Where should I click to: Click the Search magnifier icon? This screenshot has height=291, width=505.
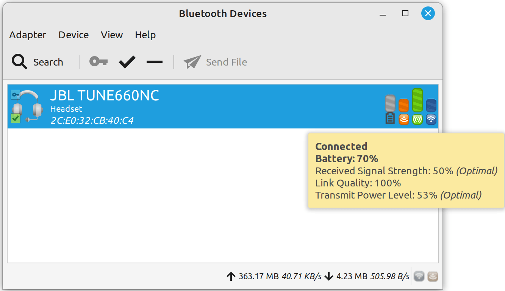click(x=19, y=62)
